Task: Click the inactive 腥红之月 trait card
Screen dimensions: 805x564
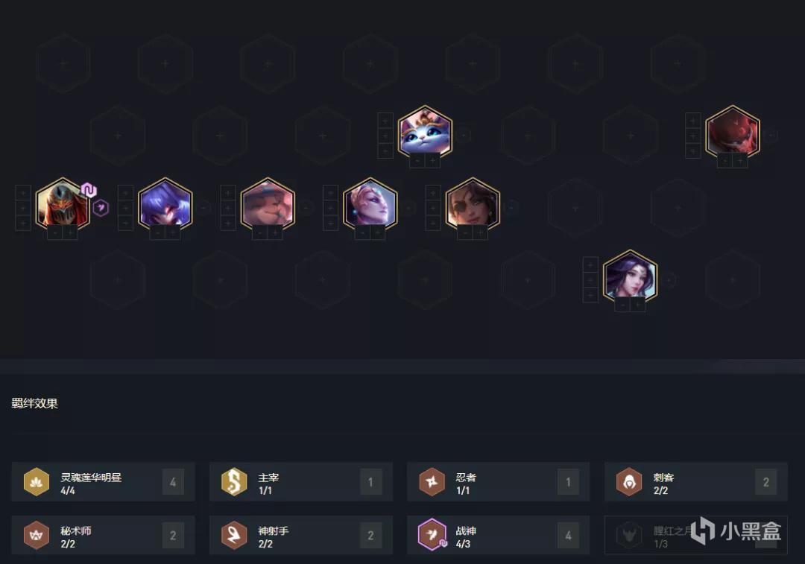Action: tap(696, 535)
